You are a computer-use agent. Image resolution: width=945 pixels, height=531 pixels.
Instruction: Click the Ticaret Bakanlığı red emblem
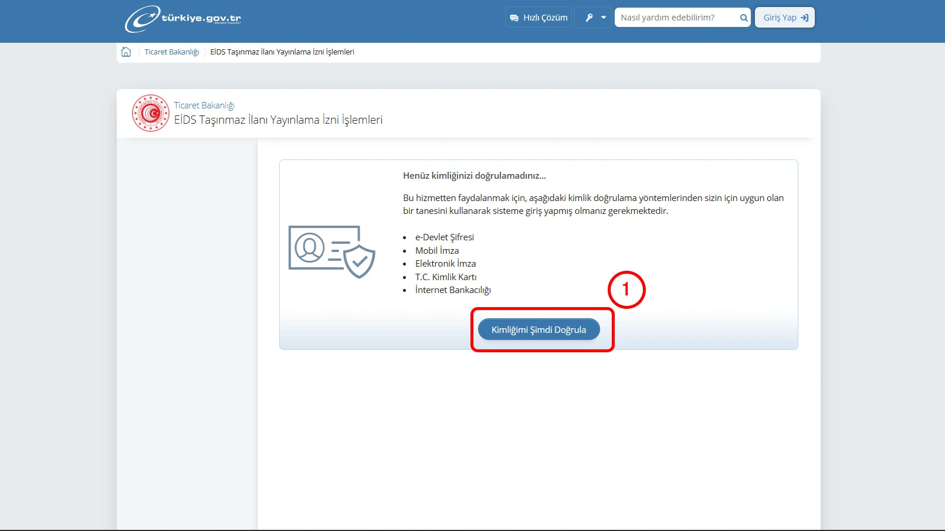(x=151, y=113)
